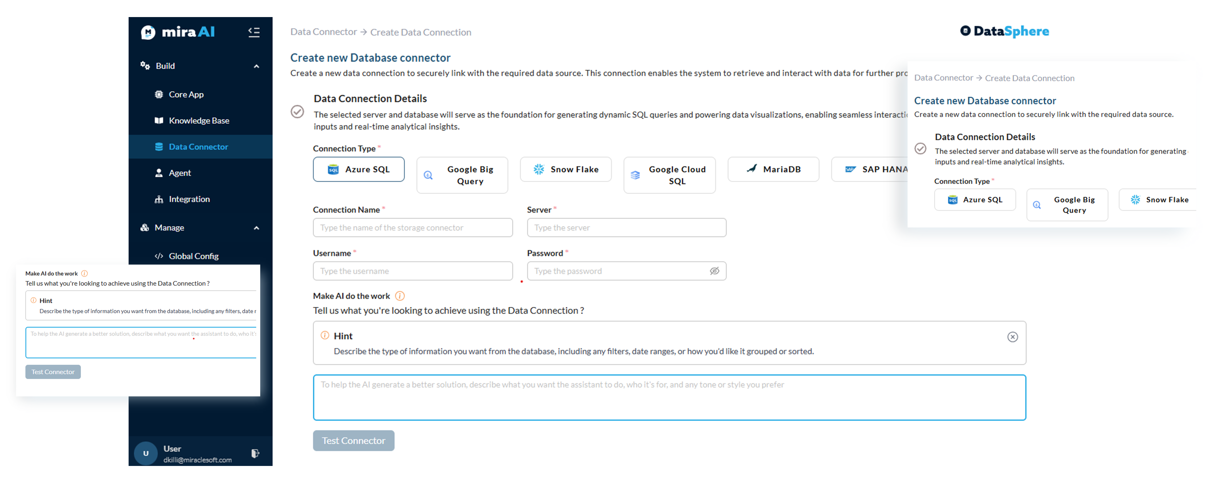The height and width of the screenshot is (481, 1213).
Task: Collapse the sidebar with hamburger icon
Action: coord(254,32)
